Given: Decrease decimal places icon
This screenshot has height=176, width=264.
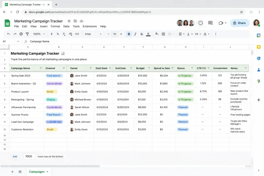Looking at the screenshot, I should (64, 34).
